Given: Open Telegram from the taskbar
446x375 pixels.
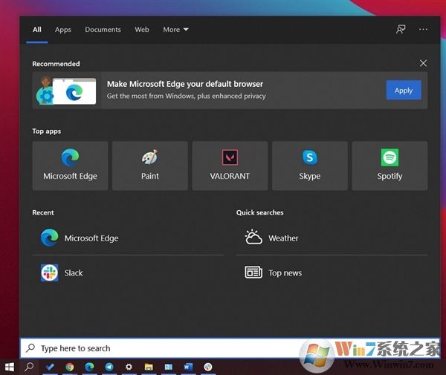Looking at the screenshot, I should click(109, 367).
